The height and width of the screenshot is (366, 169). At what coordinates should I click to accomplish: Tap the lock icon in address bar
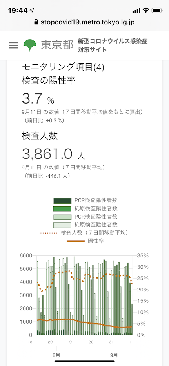[x=36, y=22]
